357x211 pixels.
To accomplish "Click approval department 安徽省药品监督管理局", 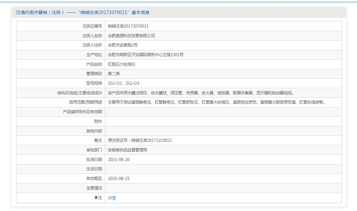I will (x=127, y=150).
